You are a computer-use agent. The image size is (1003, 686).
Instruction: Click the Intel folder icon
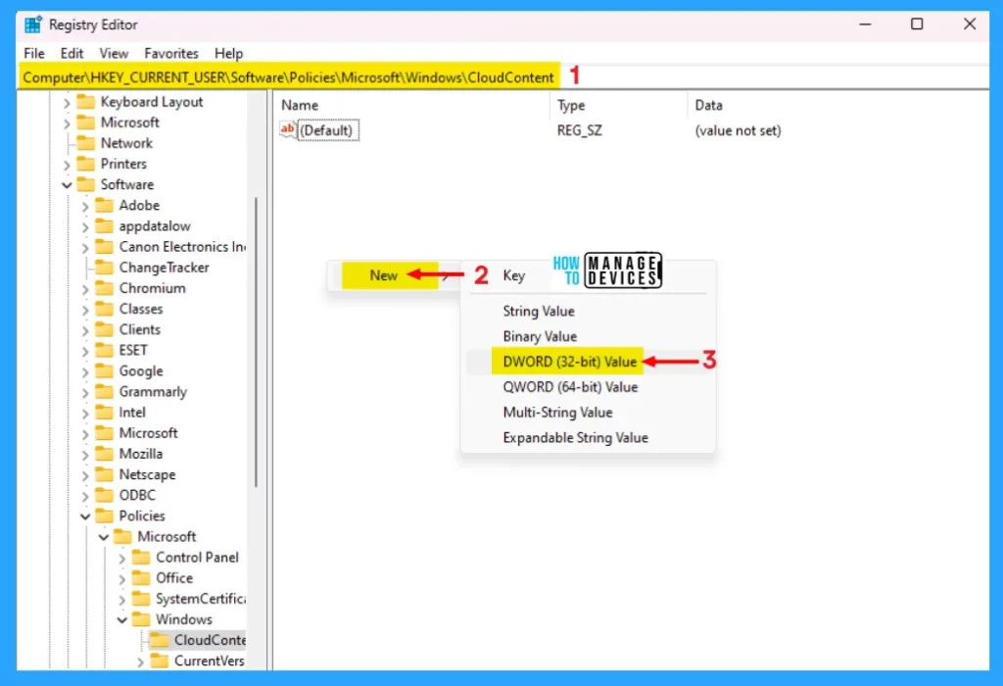point(104,413)
